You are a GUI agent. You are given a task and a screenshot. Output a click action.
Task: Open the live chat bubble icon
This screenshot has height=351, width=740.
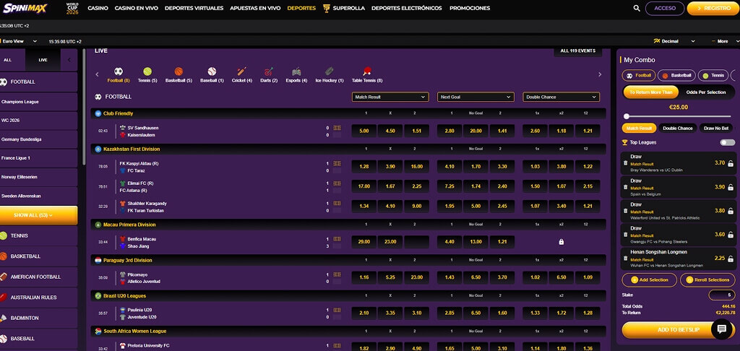pyautogui.click(x=721, y=329)
